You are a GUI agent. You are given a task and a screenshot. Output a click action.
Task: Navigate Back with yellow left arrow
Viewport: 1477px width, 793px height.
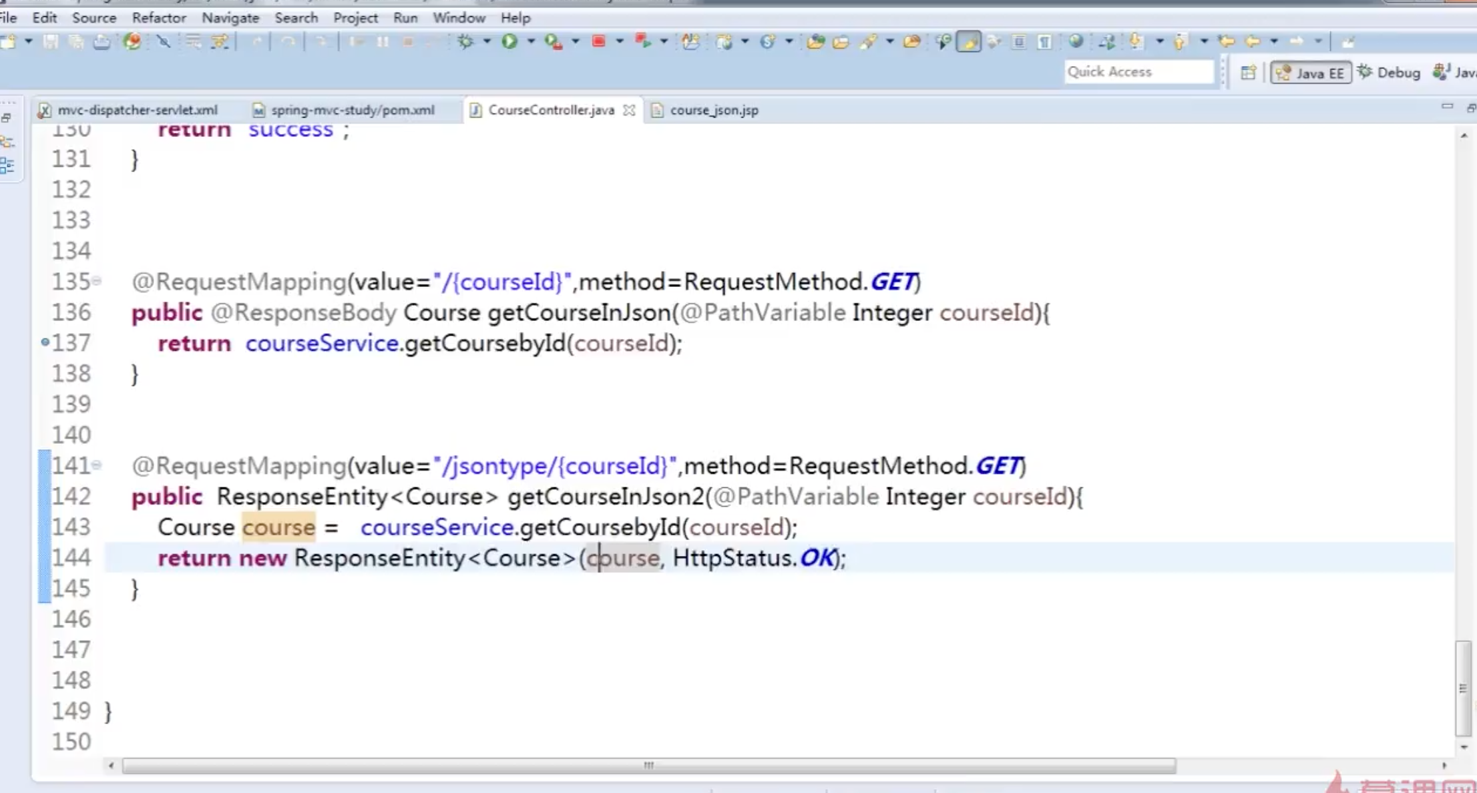(x=1252, y=42)
